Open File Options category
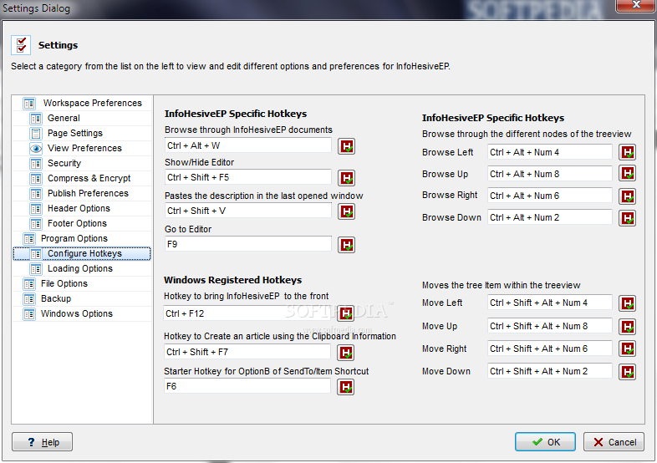This screenshot has height=463, width=657. pos(64,283)
